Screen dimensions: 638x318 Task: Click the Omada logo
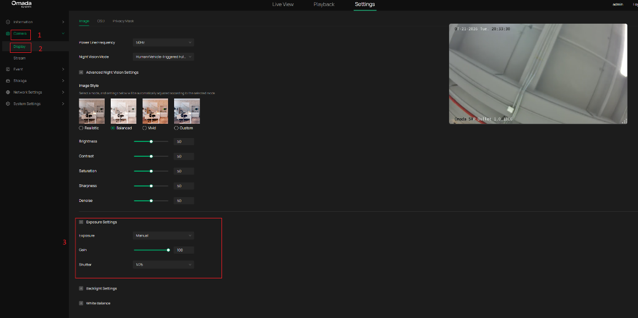click(x=21, y=4)
